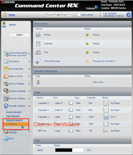The image size is (133, 155).
Task: Click the 'Legal' size of MP Tray
Action: (58, 131)
